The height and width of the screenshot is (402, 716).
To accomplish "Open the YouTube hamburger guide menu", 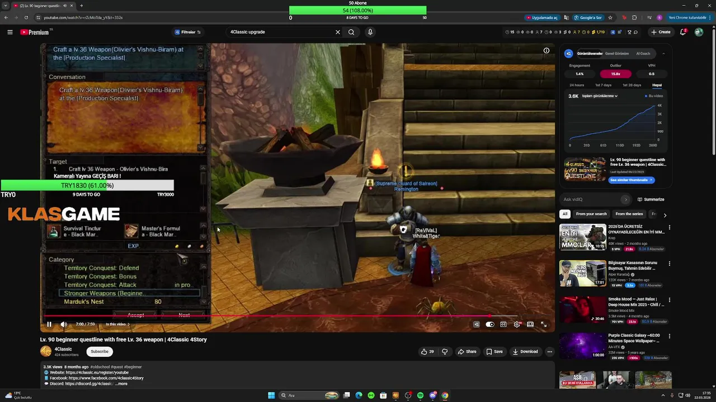I will (x=10, y=32).
